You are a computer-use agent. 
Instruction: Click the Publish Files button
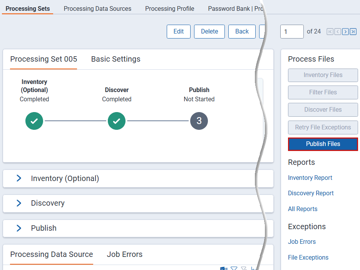(323, 144)
